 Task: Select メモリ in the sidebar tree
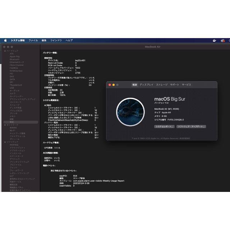[x=13, y=116]
